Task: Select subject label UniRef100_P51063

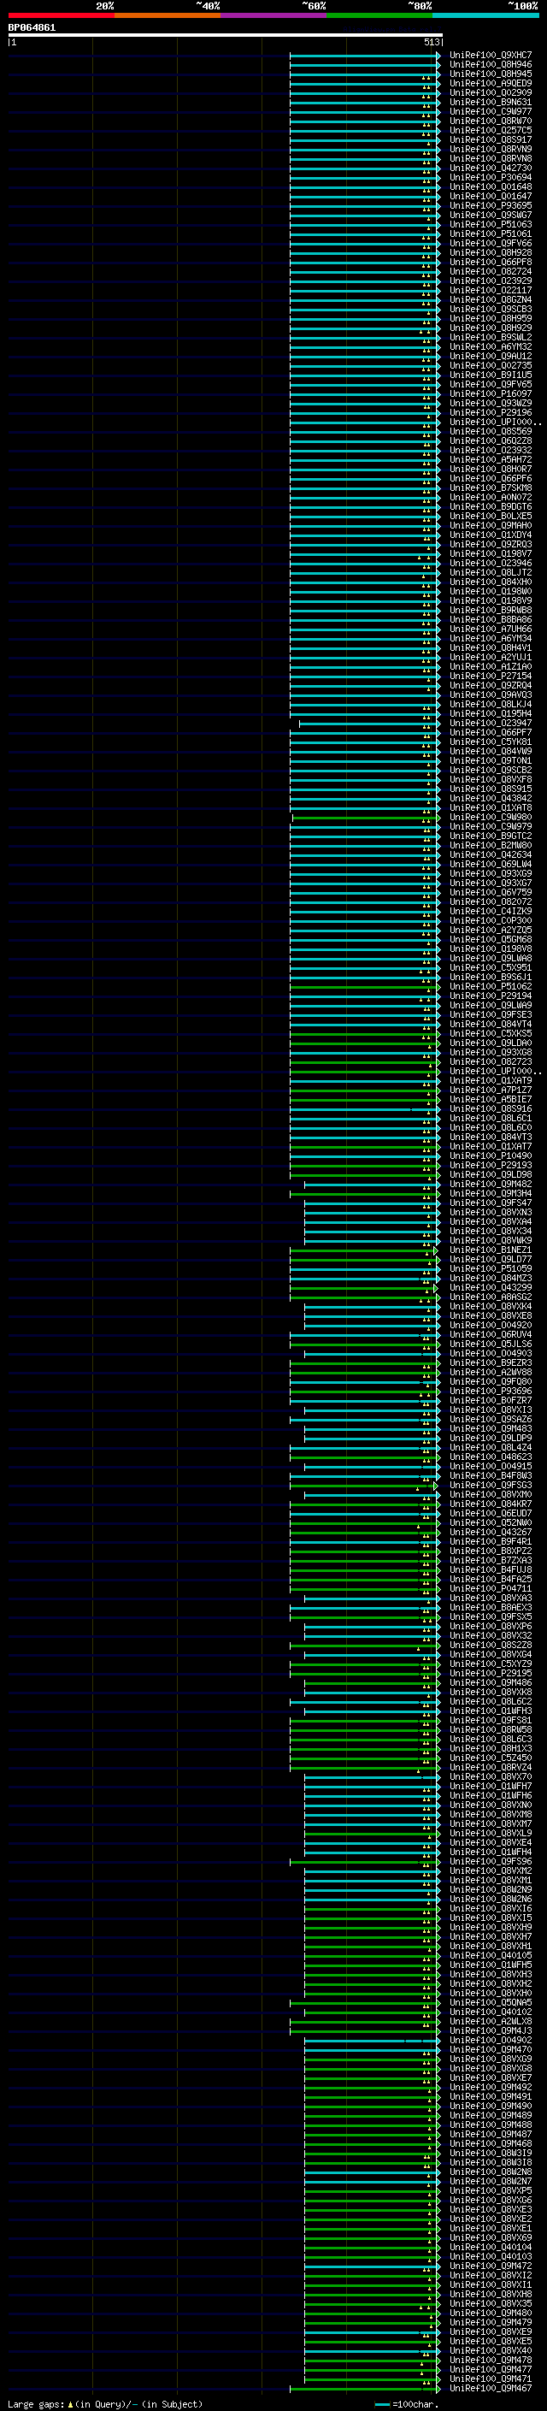Action: coord(491,225)
